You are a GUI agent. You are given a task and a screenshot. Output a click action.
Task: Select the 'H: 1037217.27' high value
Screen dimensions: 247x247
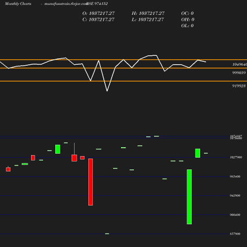[148, 13]
